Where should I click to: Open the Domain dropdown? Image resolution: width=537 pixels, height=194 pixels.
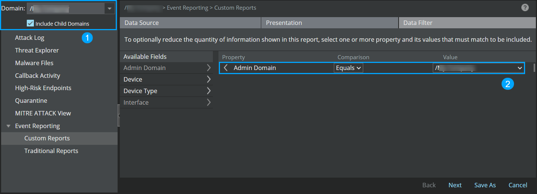[x=109, y=8]
